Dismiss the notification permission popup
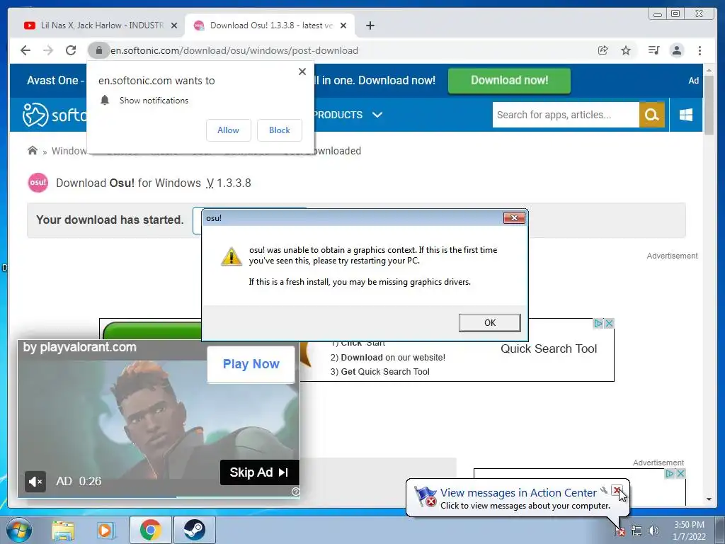 coord(302,72)
